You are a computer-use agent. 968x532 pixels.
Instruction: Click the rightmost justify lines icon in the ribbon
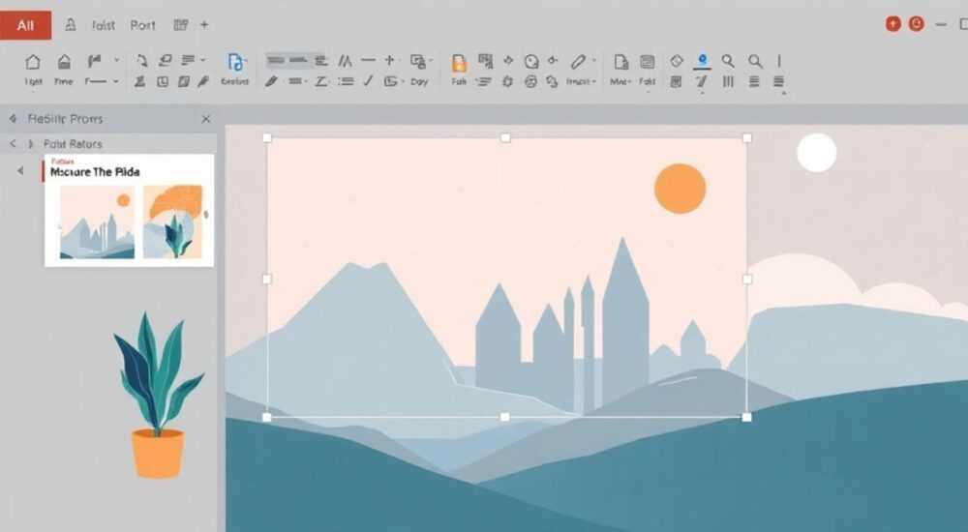[778, 81]
